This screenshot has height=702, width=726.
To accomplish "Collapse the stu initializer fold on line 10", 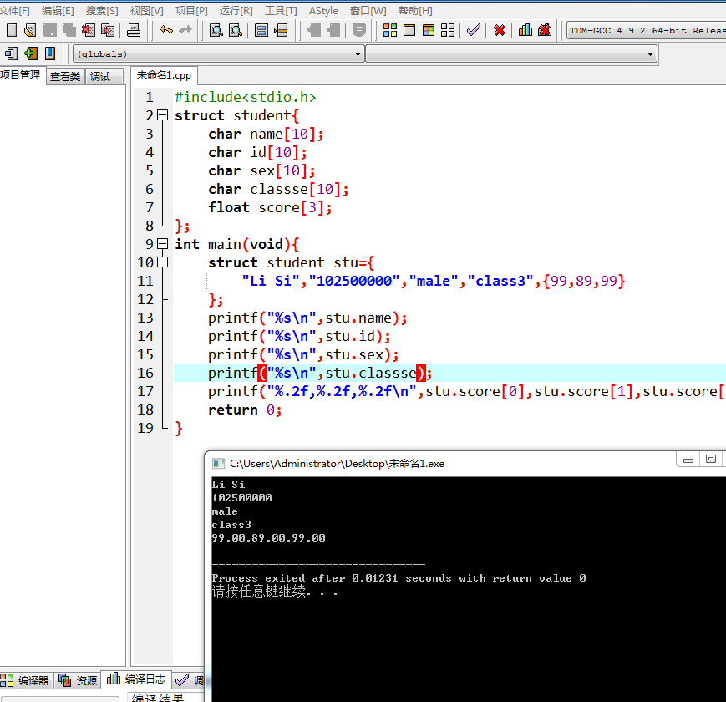I will [162, 262].
